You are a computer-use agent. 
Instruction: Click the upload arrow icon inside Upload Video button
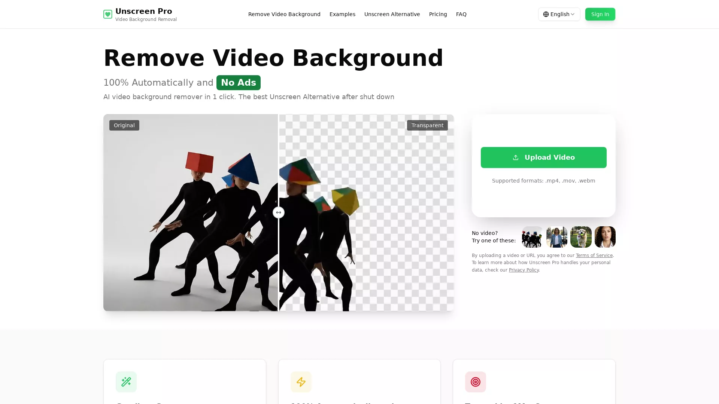pyautogui.click(x=516, y=157)
